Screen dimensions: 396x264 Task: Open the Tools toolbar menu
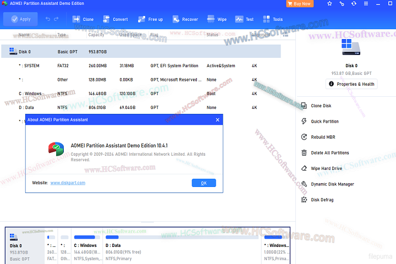click(273, 19)
